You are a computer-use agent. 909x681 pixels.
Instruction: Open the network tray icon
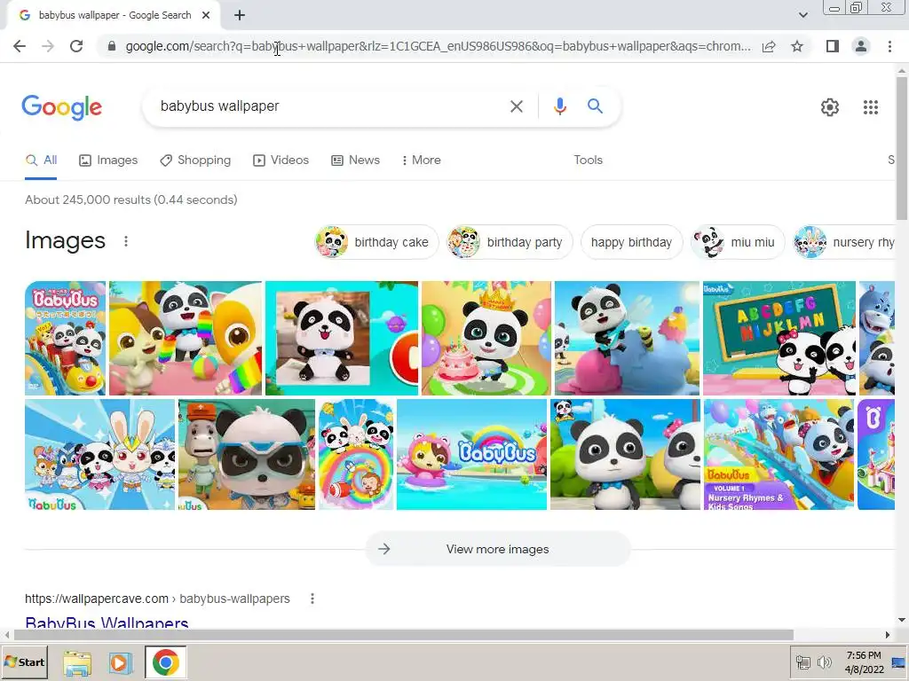[x=802, y=662]
